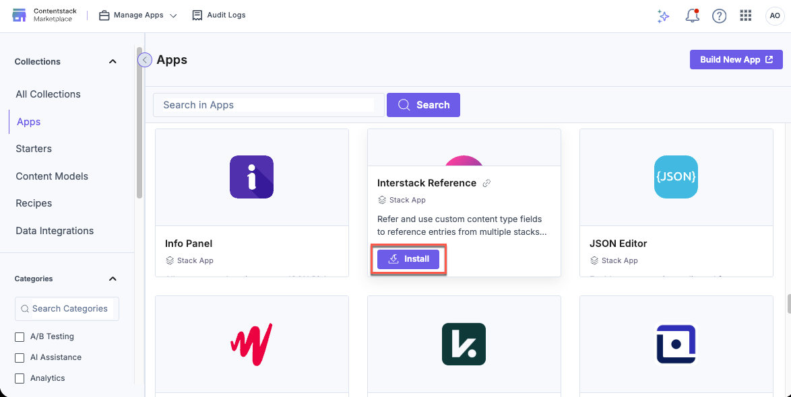Open the Recipes collection

coord(34,203)
